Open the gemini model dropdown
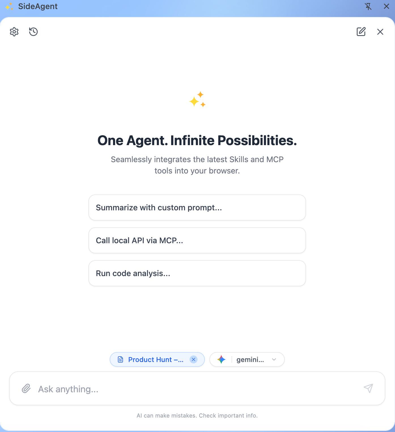This screenshot has height=432, width=395. click(x=250, y=359)
